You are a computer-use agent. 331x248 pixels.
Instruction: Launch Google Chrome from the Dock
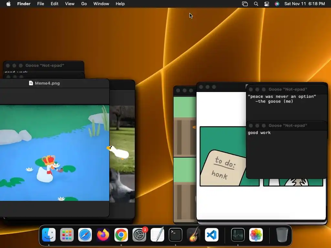point(121,235)
